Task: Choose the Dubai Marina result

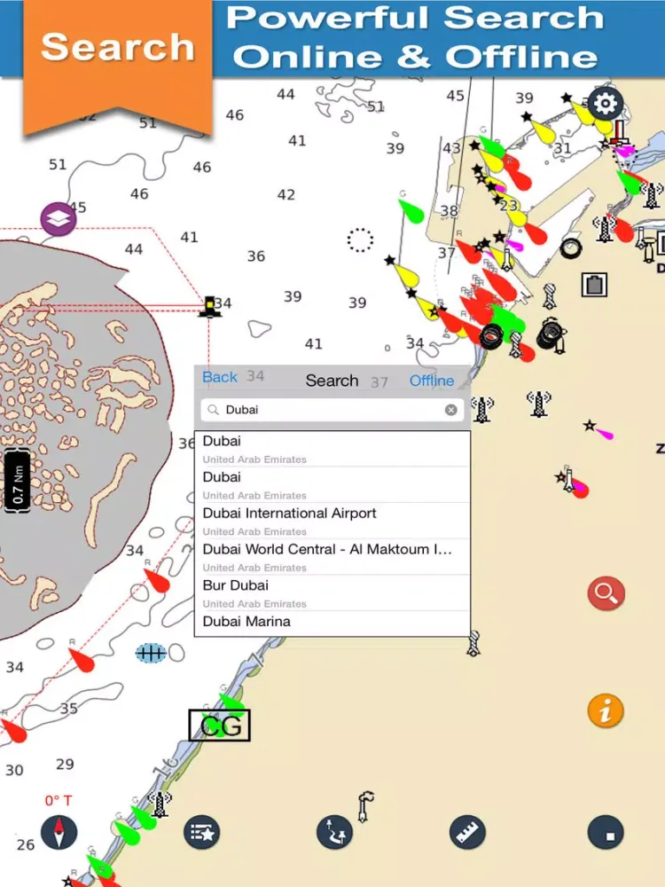Action: (332, 624)
